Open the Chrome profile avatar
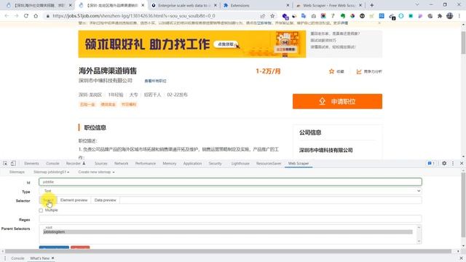The height and width of the screenshot is (262, 466). pos(450,16)
